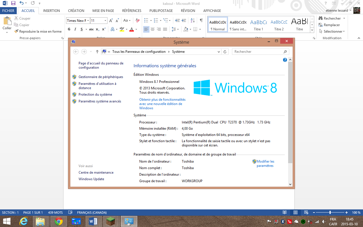The width and height of the screenshot is (363, 227).
Task: Toggle paragraph marks display
Action: click(x=201, y=20)
